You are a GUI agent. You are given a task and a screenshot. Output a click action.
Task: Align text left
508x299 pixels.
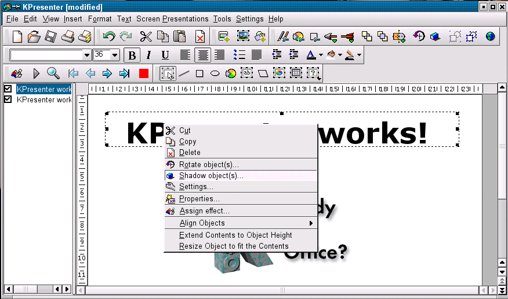click(185, 55)
